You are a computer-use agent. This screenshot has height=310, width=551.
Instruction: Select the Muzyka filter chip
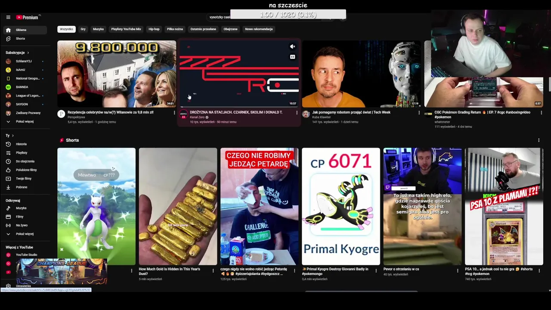[x=98, y=29]
